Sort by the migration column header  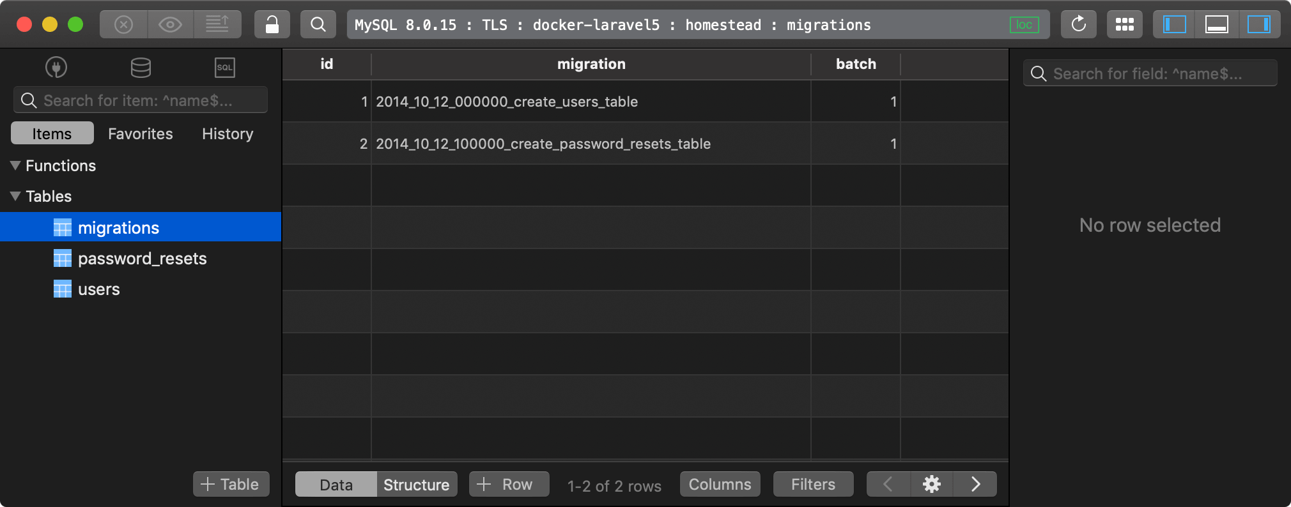click(x=591, y=64)
